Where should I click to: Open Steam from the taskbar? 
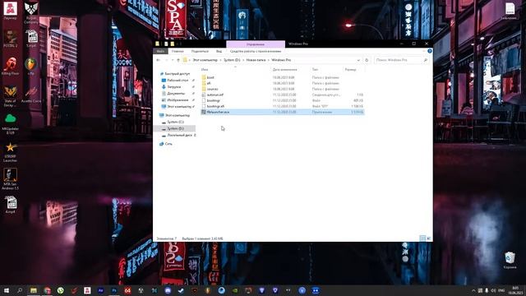(181, 290)
